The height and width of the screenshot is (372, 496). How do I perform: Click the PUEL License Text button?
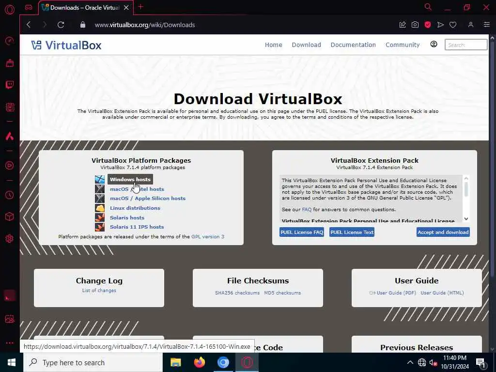point(352,232)
